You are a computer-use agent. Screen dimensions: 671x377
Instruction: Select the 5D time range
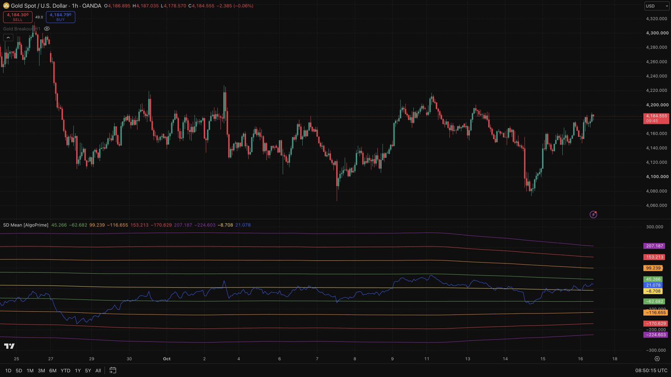coord(19,370)
